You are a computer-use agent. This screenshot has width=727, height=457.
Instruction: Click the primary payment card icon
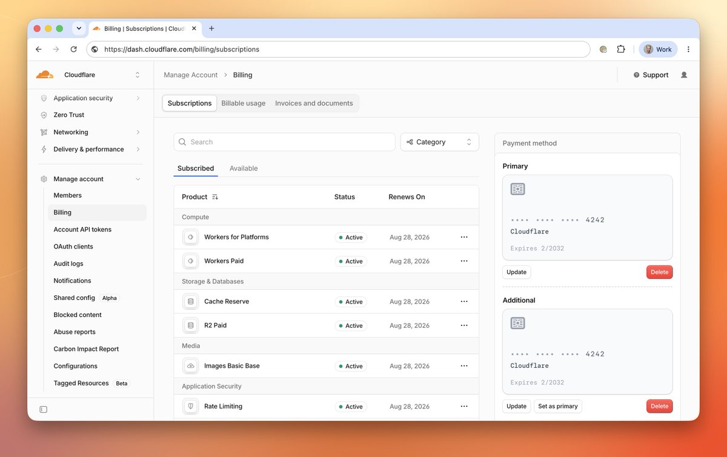pos(517,189)
